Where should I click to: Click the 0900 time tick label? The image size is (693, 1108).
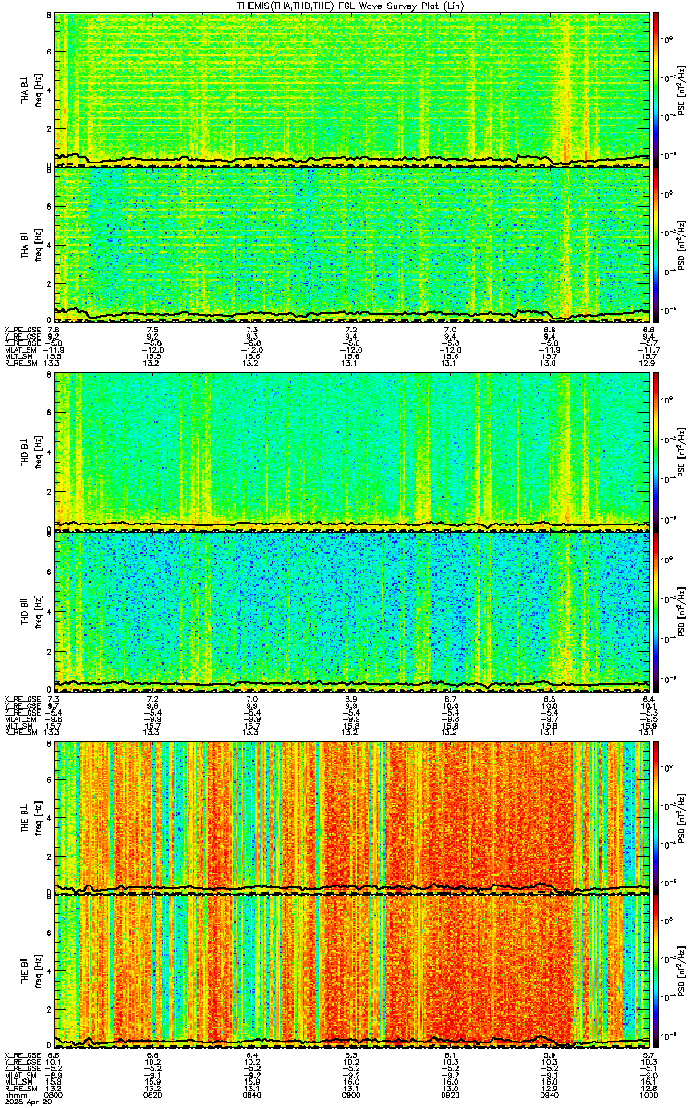click(351, 1096)
